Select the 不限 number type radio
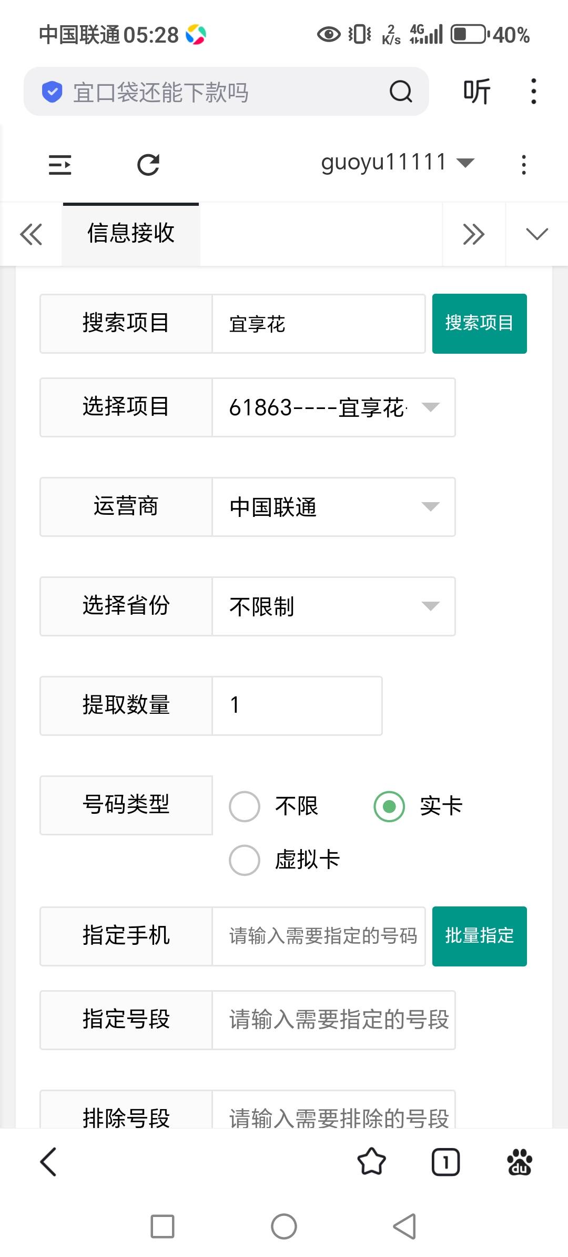The height and width of the screenshot is (1257, 568). point(245,806)
